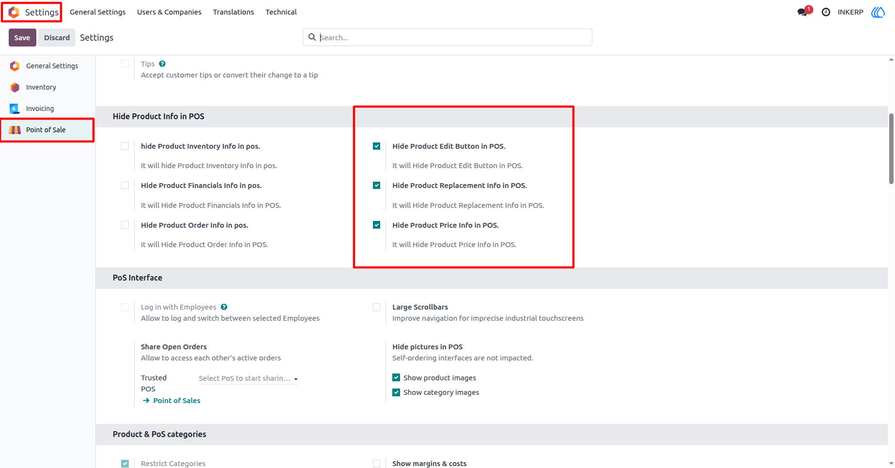
Task: Check Hide Product Financials Info in pos
Action: 125,186
